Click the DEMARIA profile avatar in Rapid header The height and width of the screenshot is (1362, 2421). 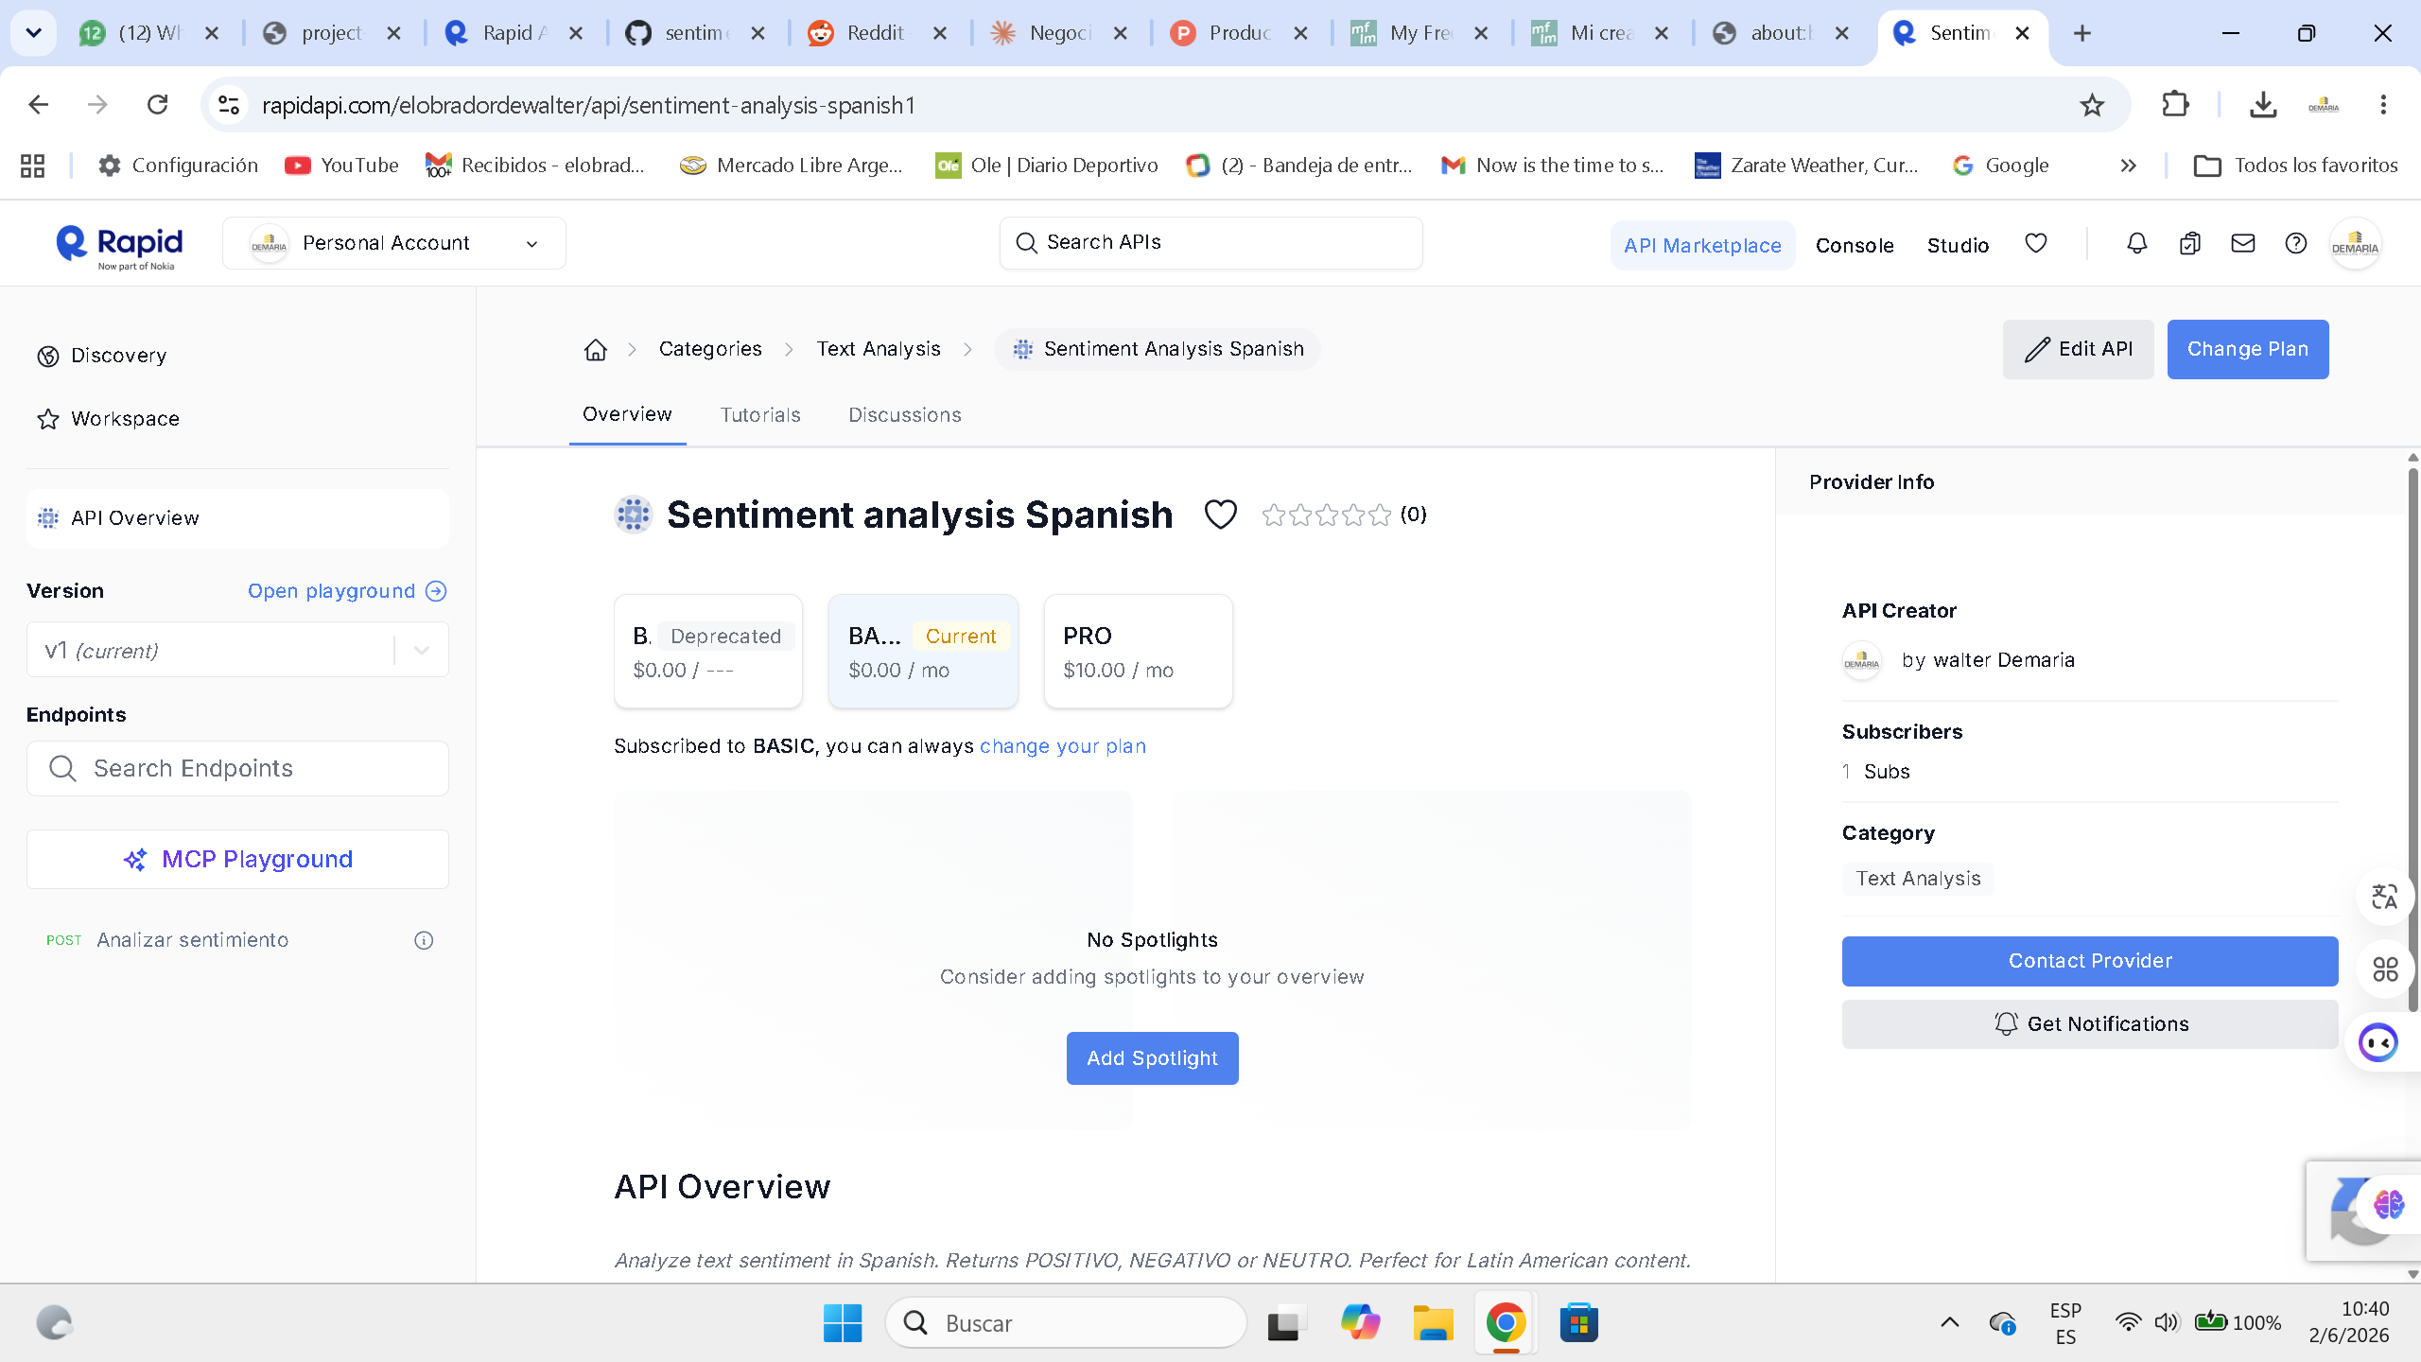[x=2354, y=244]
